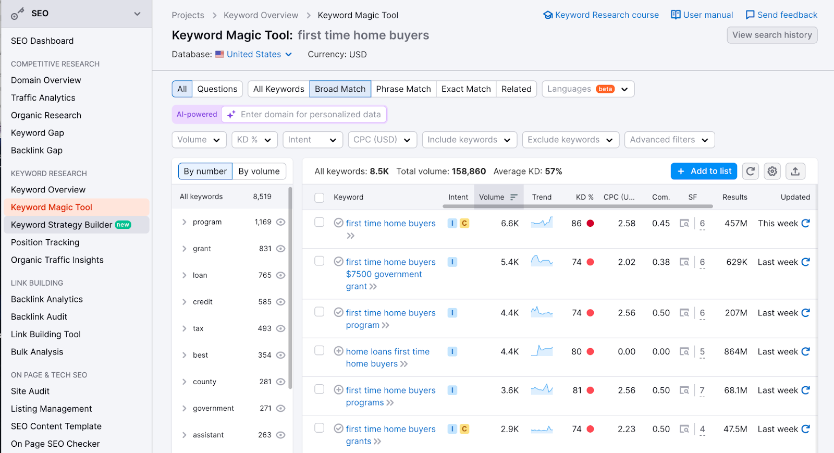This screenshot has width=834, height=453.
Task: Open SERP features icon for 'home loans first time home buyers'
Action: (684, 352)
